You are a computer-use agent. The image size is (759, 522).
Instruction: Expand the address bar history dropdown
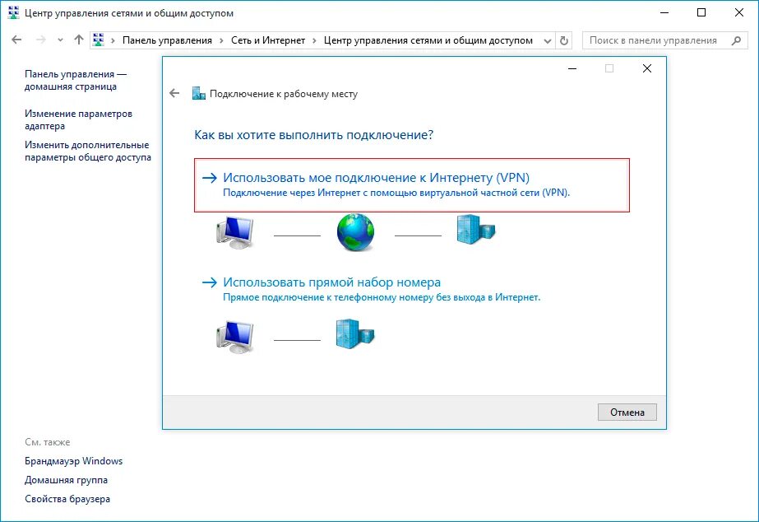click(x=548, y=40)
